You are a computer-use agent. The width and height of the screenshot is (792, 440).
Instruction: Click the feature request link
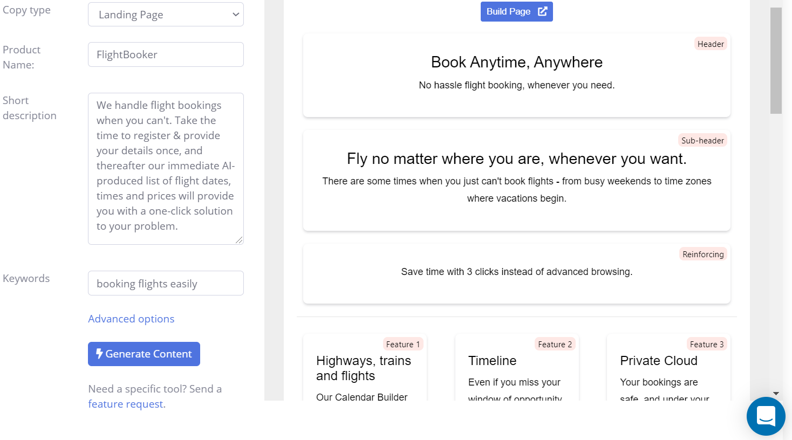pos(126,403)
